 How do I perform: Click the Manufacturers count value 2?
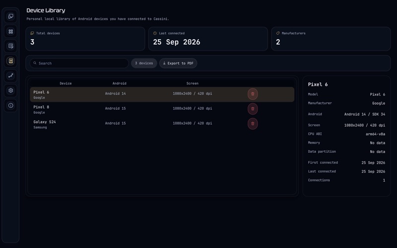(278, 42)
